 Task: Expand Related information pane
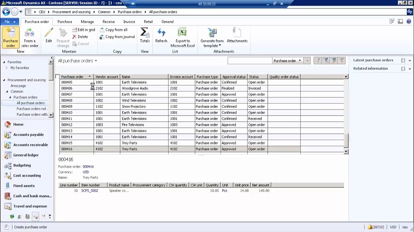[410, 69]
